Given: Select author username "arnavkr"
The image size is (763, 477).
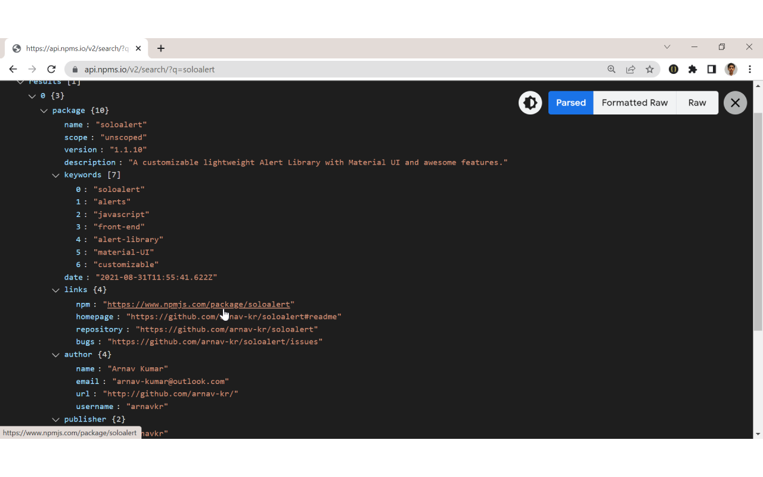Looking at the screenshot, I should [x=147, y=406].
